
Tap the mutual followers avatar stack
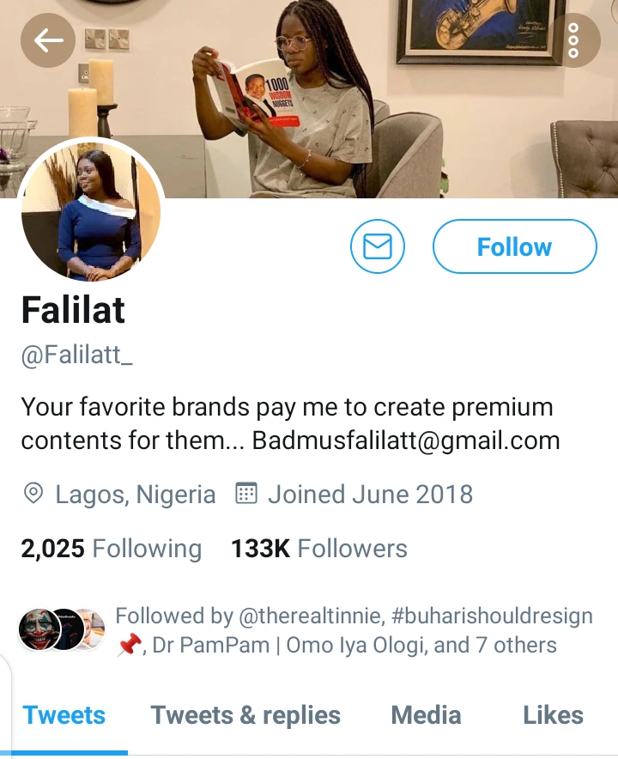(x=62, y=629)
